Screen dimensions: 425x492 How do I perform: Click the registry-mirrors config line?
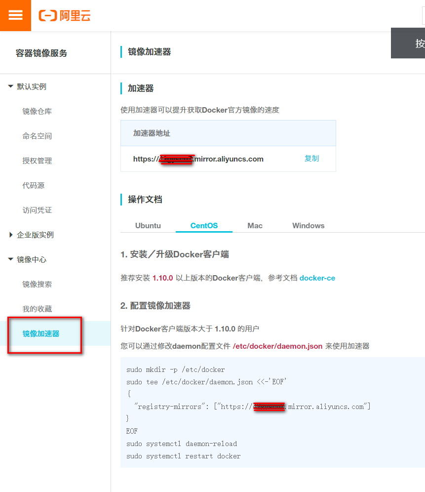(253, 407)
